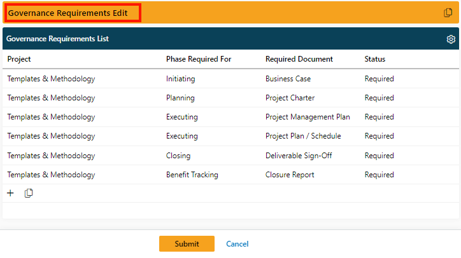Click the copy icon in orange header
Viewport: 461px width, 258px height.
tap(448, 13)
